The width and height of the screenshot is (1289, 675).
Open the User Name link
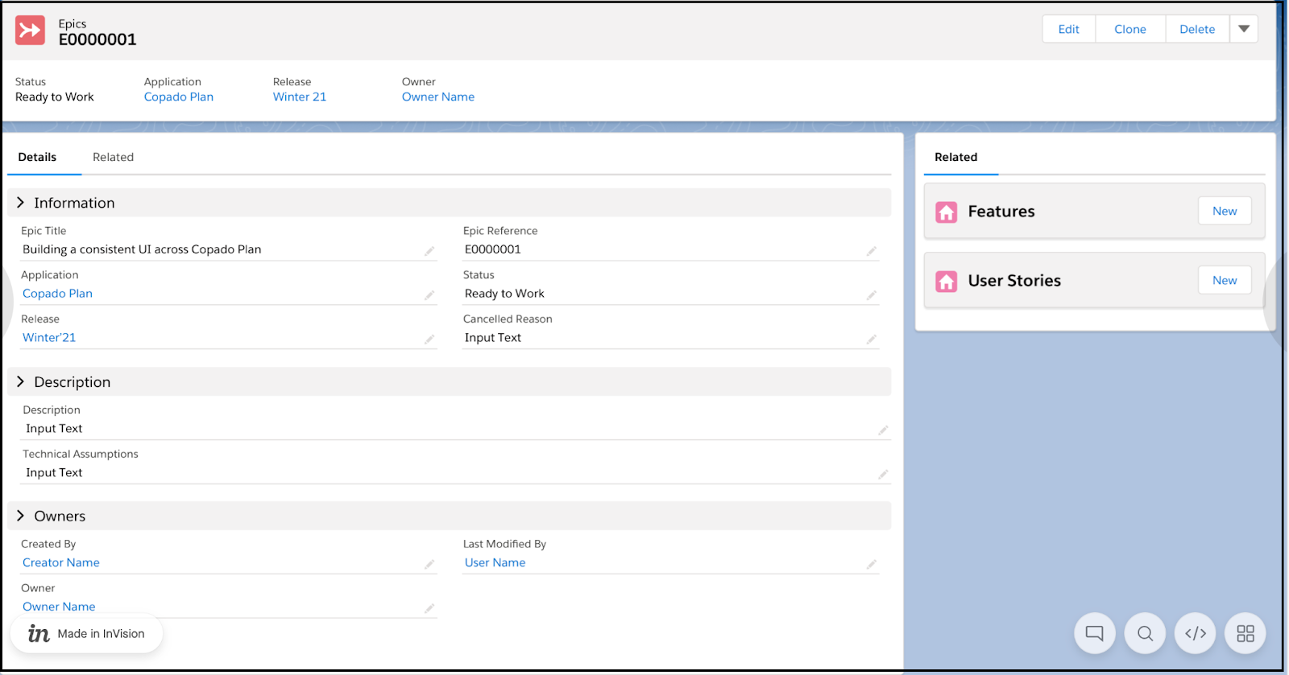[495, 562]
